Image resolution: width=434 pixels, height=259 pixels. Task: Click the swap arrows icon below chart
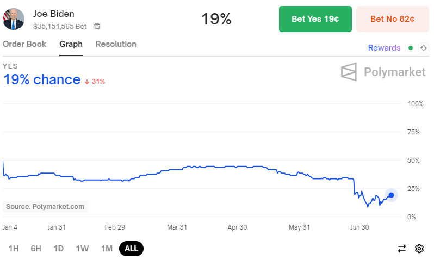(x=402, y=249)
